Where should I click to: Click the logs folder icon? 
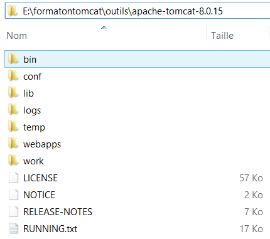[x=13, y=109]
